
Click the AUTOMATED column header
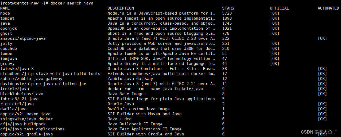[328, 8]
